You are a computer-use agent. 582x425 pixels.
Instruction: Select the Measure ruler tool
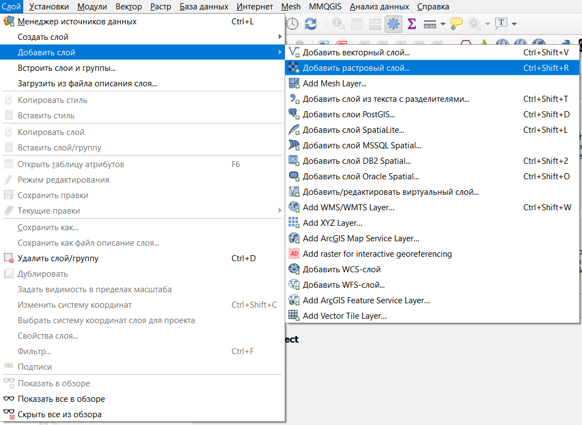(x=430, y=24)
